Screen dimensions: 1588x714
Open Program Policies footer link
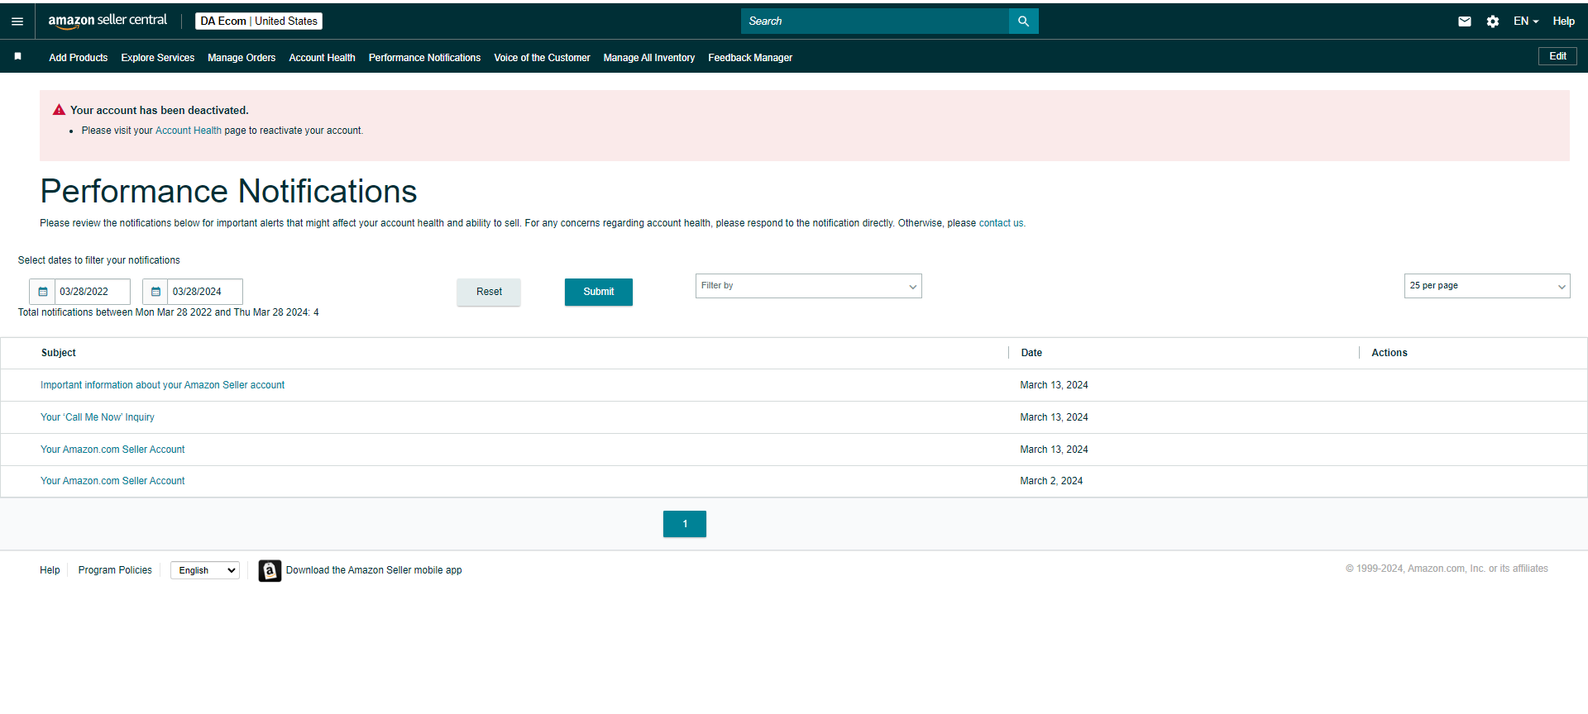(x=115, y=570)
